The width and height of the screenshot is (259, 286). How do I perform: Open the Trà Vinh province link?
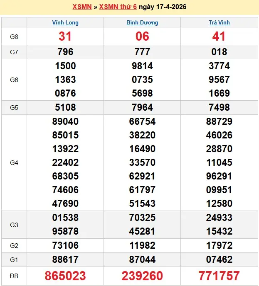(219, 23)
